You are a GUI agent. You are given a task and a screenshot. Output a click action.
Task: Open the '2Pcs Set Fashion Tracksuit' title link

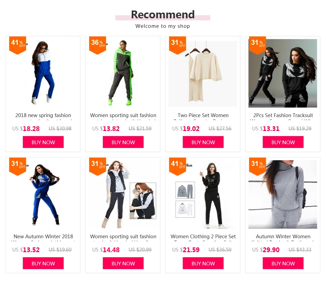point(283,115)
